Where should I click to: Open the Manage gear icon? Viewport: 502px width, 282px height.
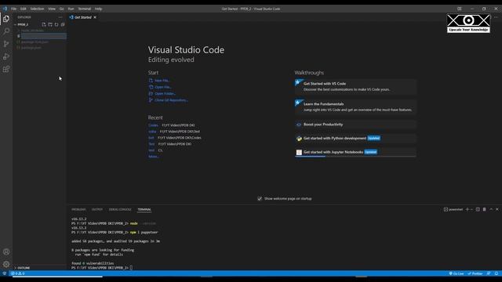pos(6,264)
